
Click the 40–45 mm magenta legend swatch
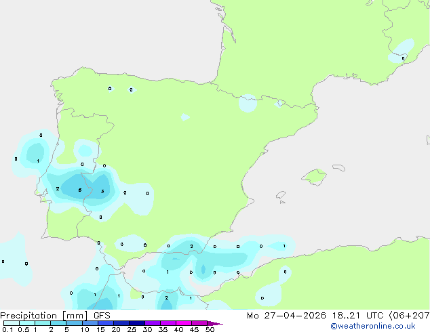[184, 323]
